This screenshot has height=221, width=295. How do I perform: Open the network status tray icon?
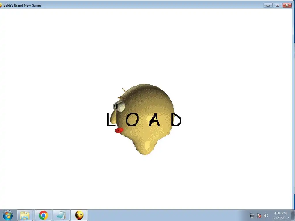(252, 216)
